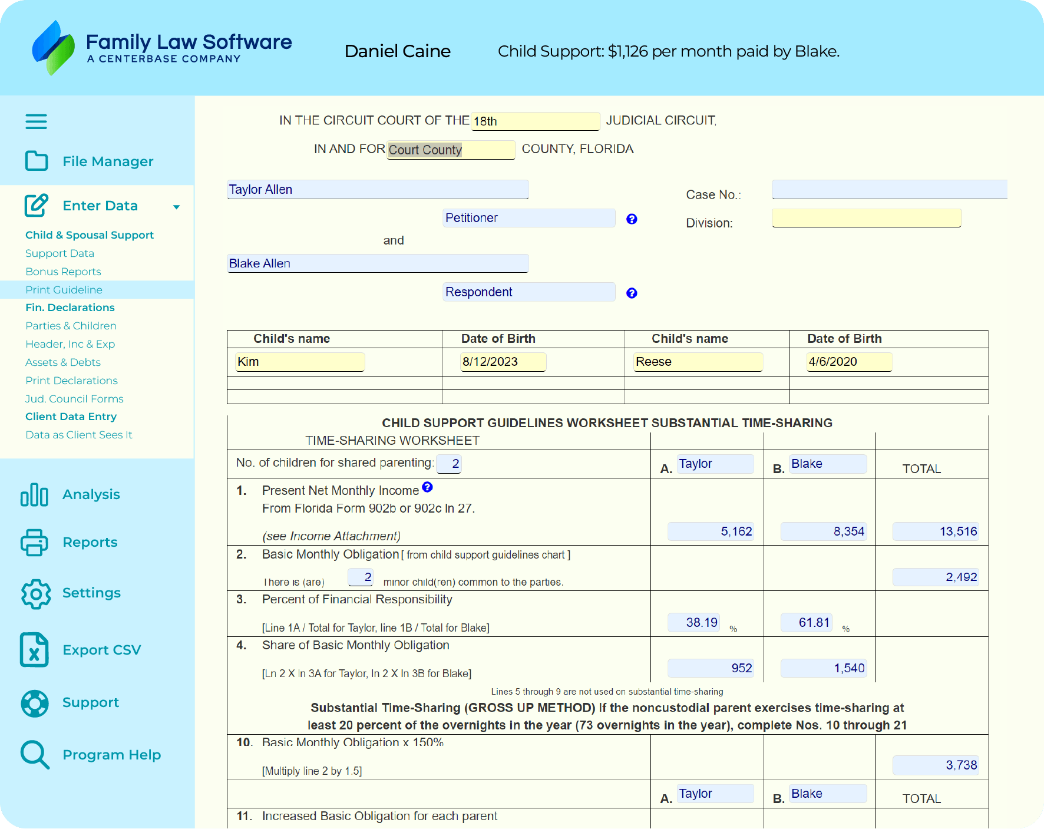Open help for Present Net Monthly Income

pyautogui.click(x=427, y=487)
